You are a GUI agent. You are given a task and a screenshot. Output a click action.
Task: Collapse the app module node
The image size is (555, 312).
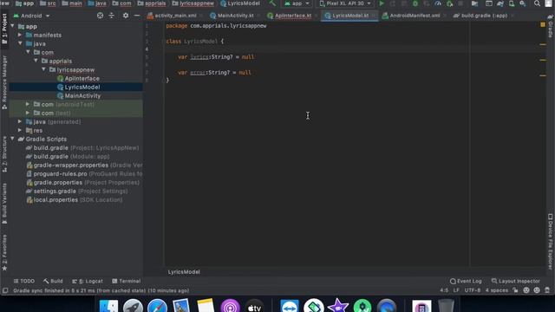12,26
